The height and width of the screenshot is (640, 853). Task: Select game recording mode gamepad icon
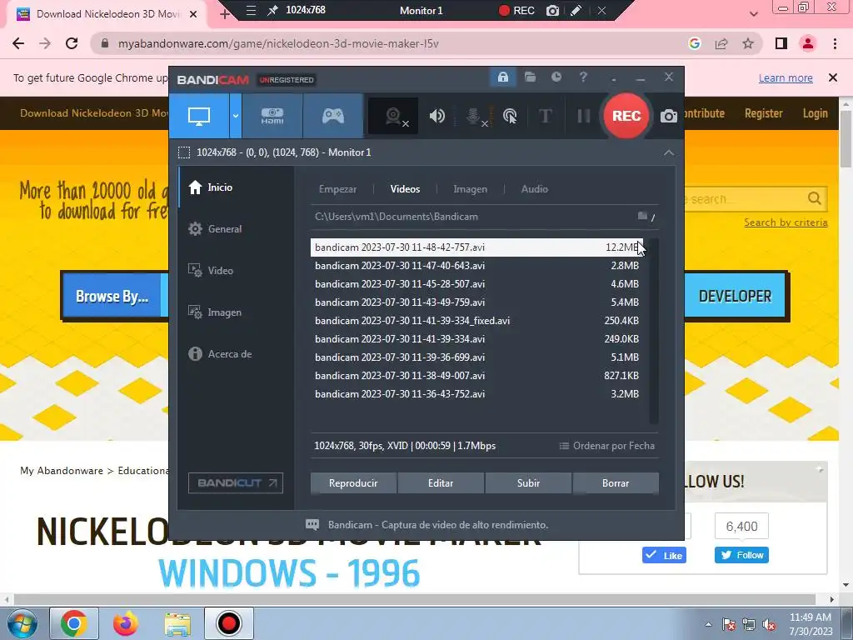pyautogui.click(x=333, y=116)
